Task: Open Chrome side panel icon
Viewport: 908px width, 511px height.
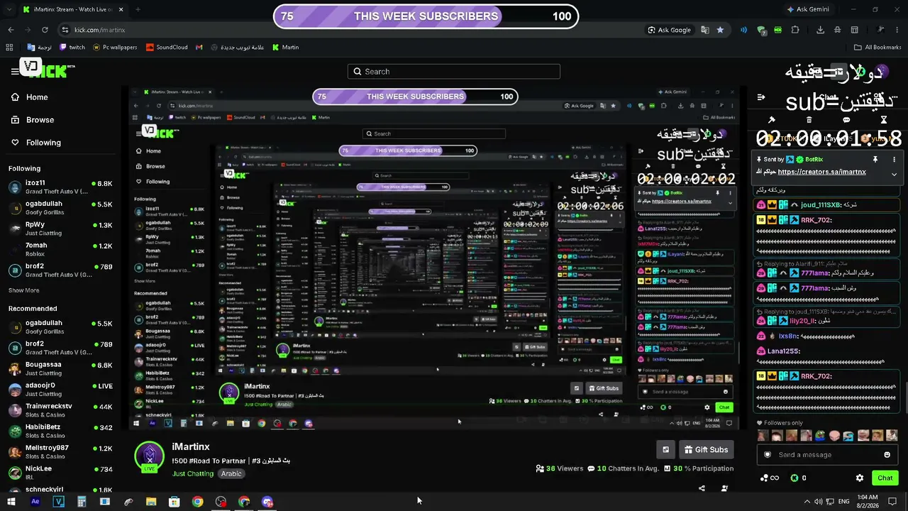Action: click(855, 30)
